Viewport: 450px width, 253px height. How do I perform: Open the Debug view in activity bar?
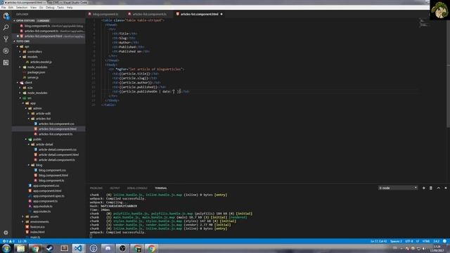pyautogui.click(x=6, y=51)
